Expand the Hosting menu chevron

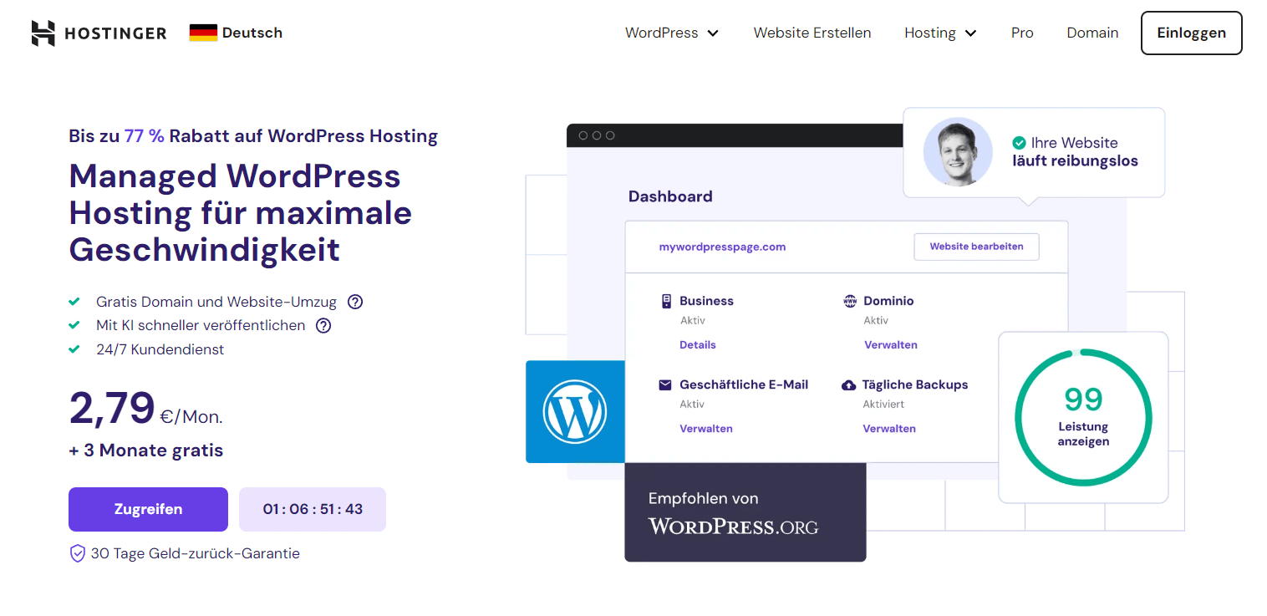pos(970,33)
